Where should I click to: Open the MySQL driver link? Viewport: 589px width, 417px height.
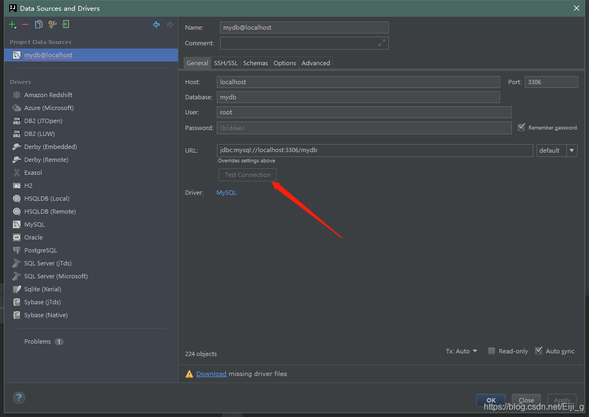coord(227,193)
